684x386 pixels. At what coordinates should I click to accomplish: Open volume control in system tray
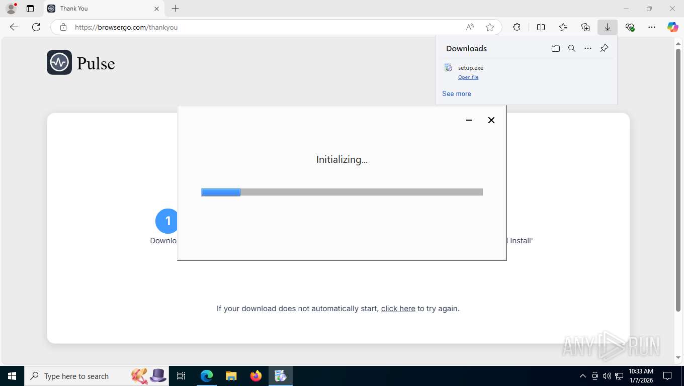[607, 376]
